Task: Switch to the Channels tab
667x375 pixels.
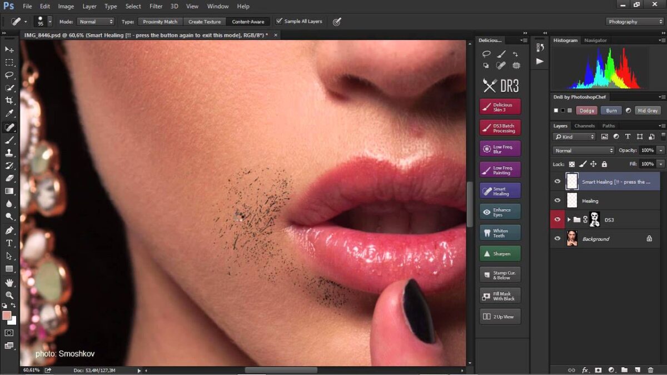Action: pyautogui.click(x=584, y=126)
